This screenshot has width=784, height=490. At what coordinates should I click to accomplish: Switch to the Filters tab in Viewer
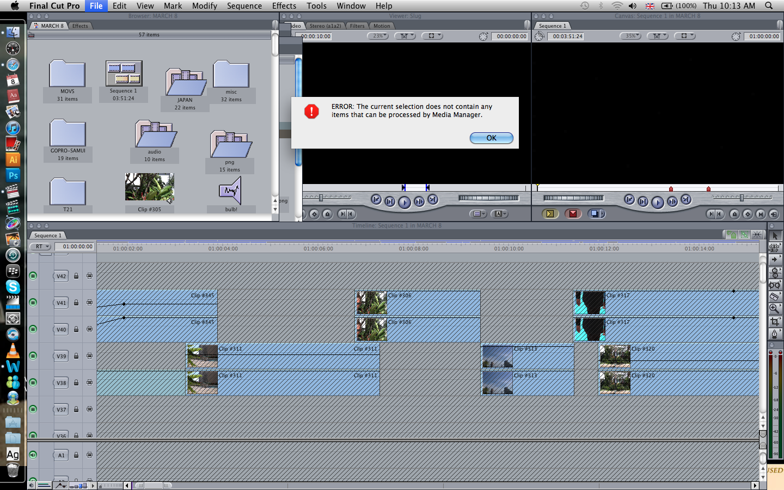point(357,26)
